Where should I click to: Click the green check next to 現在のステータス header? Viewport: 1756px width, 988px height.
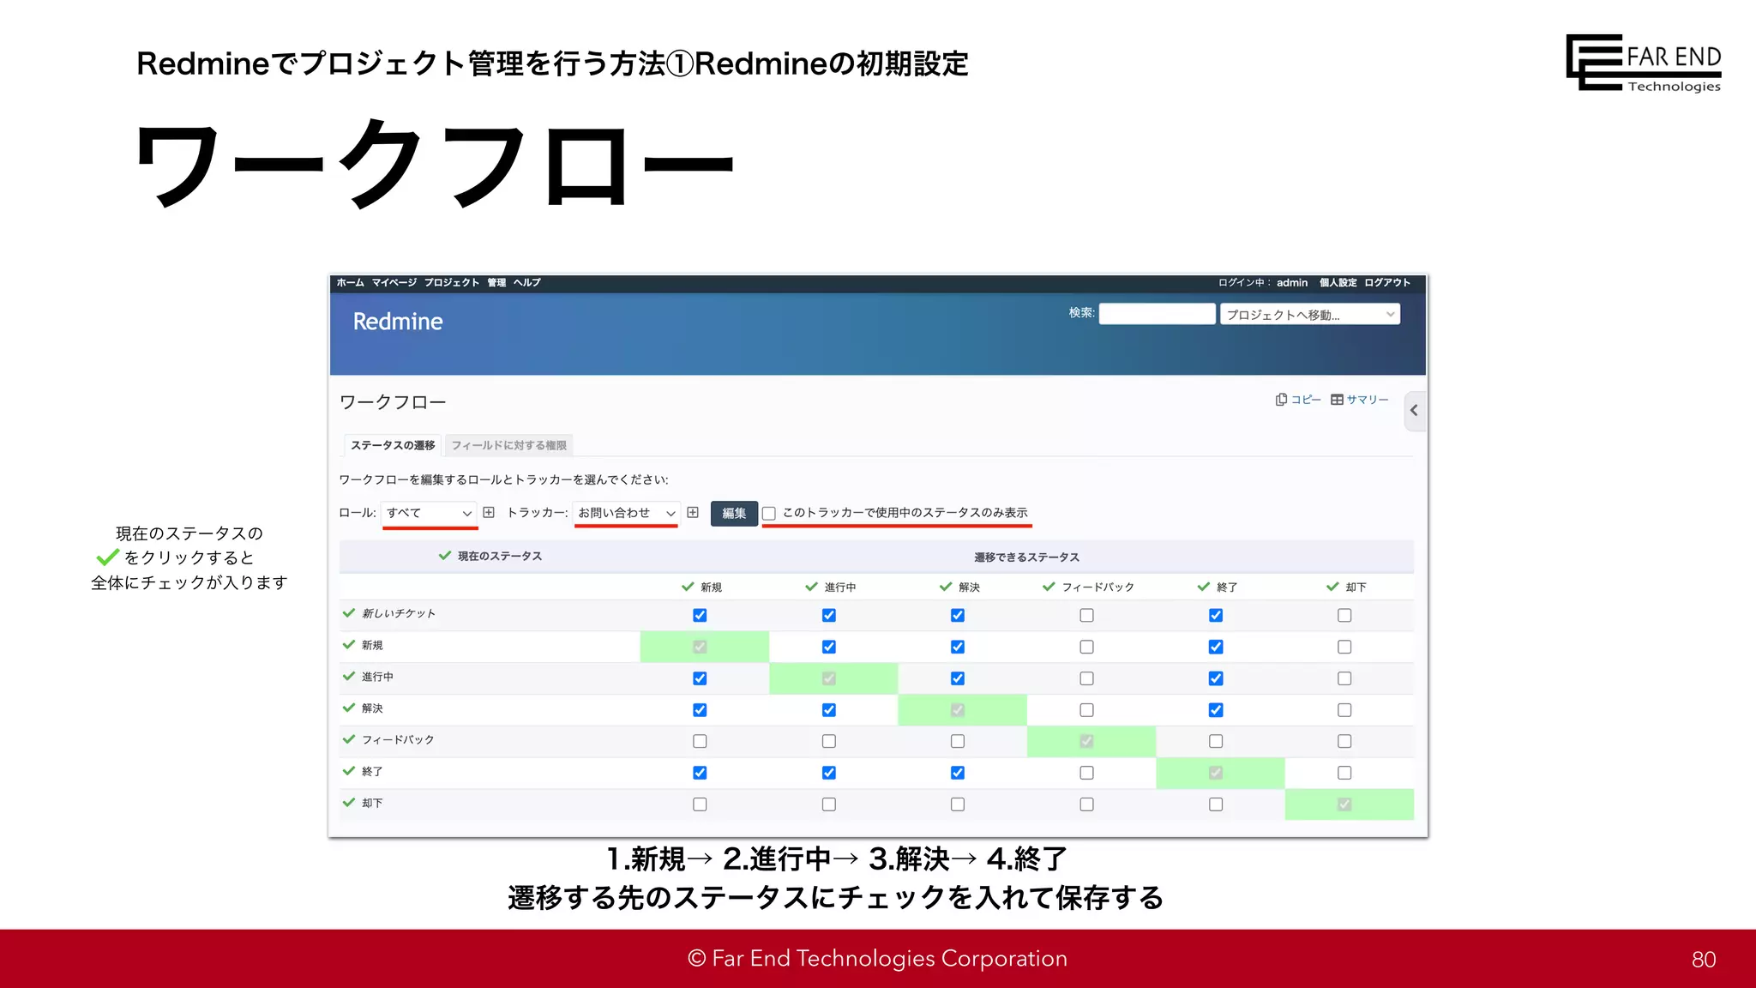(445, 556)
